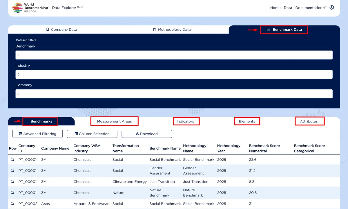
Task: Open the user account icon
Action: click(x=332, y=8)
